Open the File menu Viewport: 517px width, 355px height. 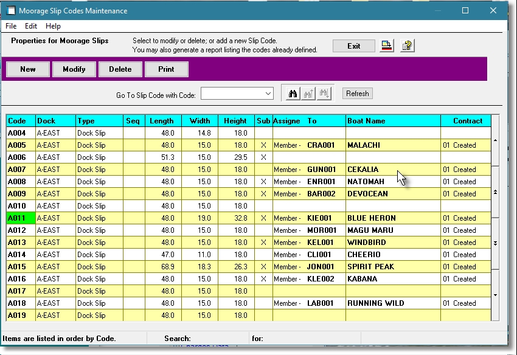click(x=10, y=26)
